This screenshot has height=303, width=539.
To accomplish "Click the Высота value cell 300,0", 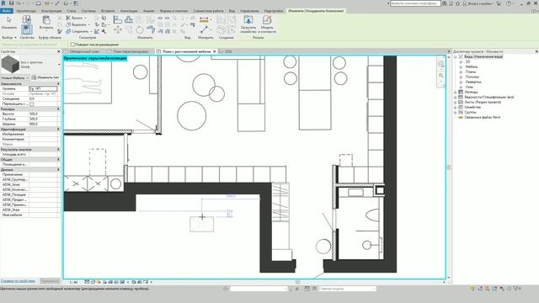I will tap(43, 114).
